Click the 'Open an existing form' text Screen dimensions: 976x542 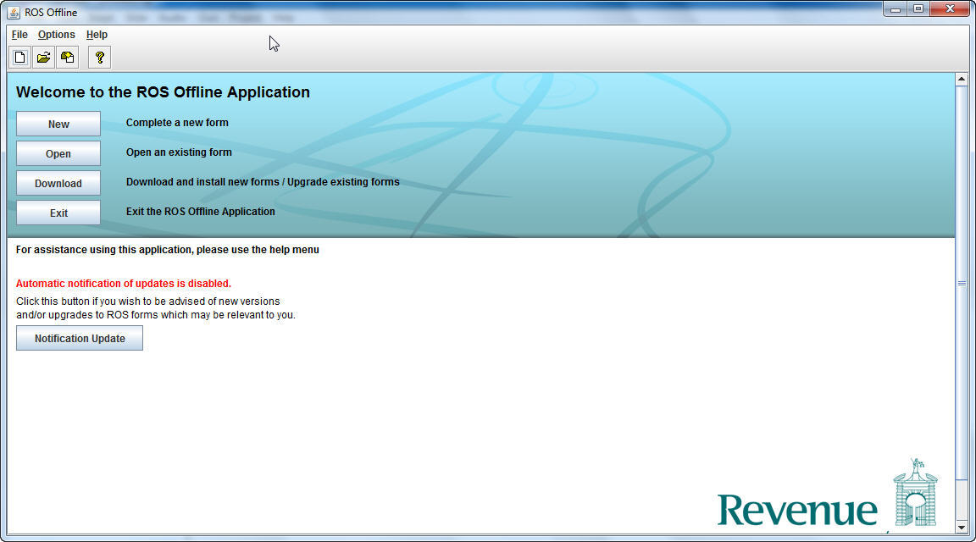tap(180, 152)
